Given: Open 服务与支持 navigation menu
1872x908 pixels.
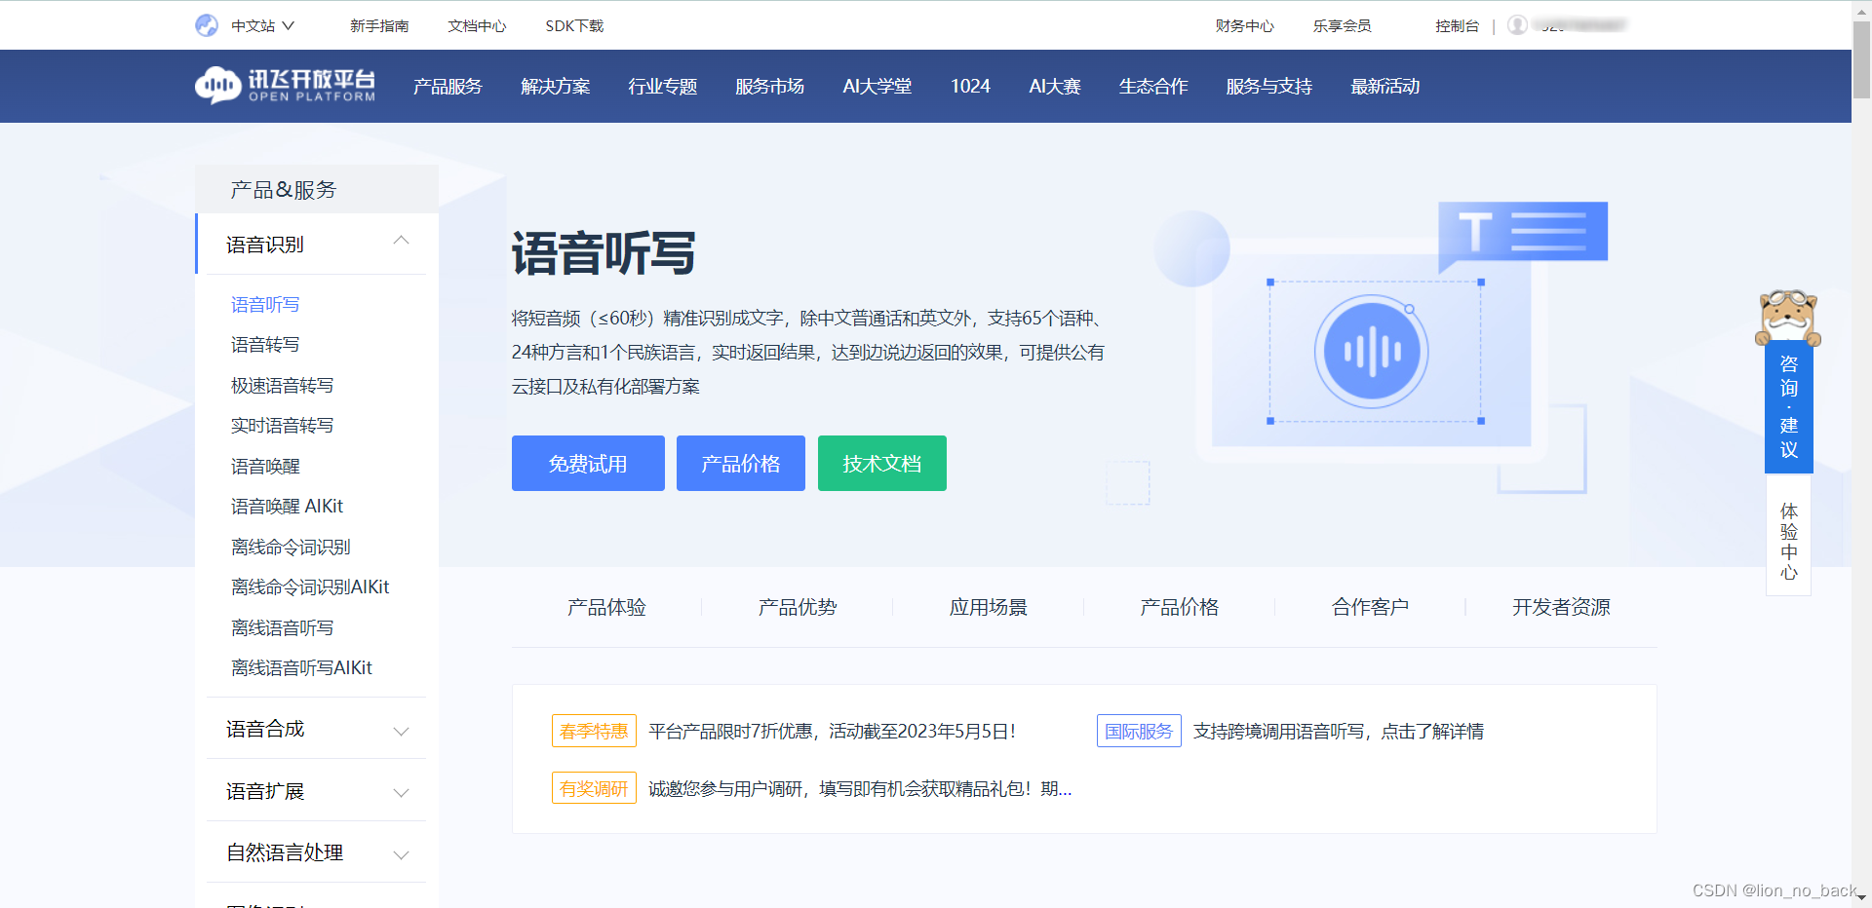Looking at the screenshot, I should coord(1268,87).
